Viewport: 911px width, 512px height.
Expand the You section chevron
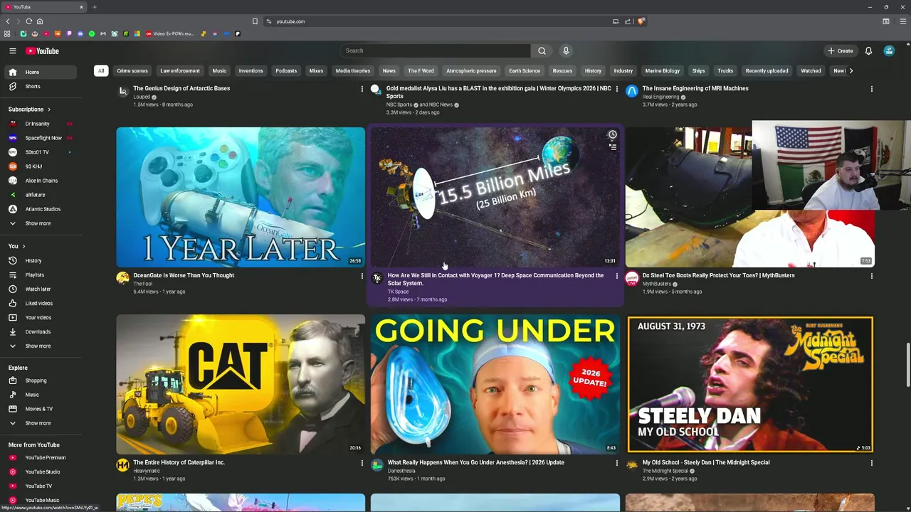(23, 246)
